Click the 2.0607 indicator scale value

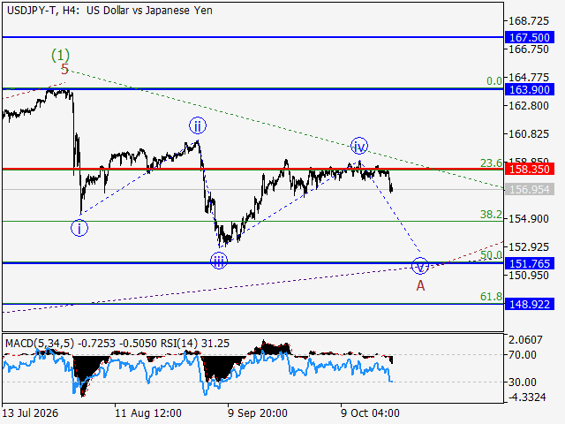click(525, 339)
